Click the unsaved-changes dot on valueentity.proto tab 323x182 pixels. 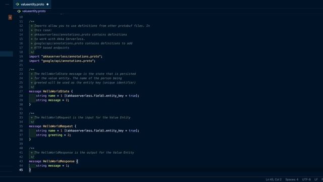(47, 5)
